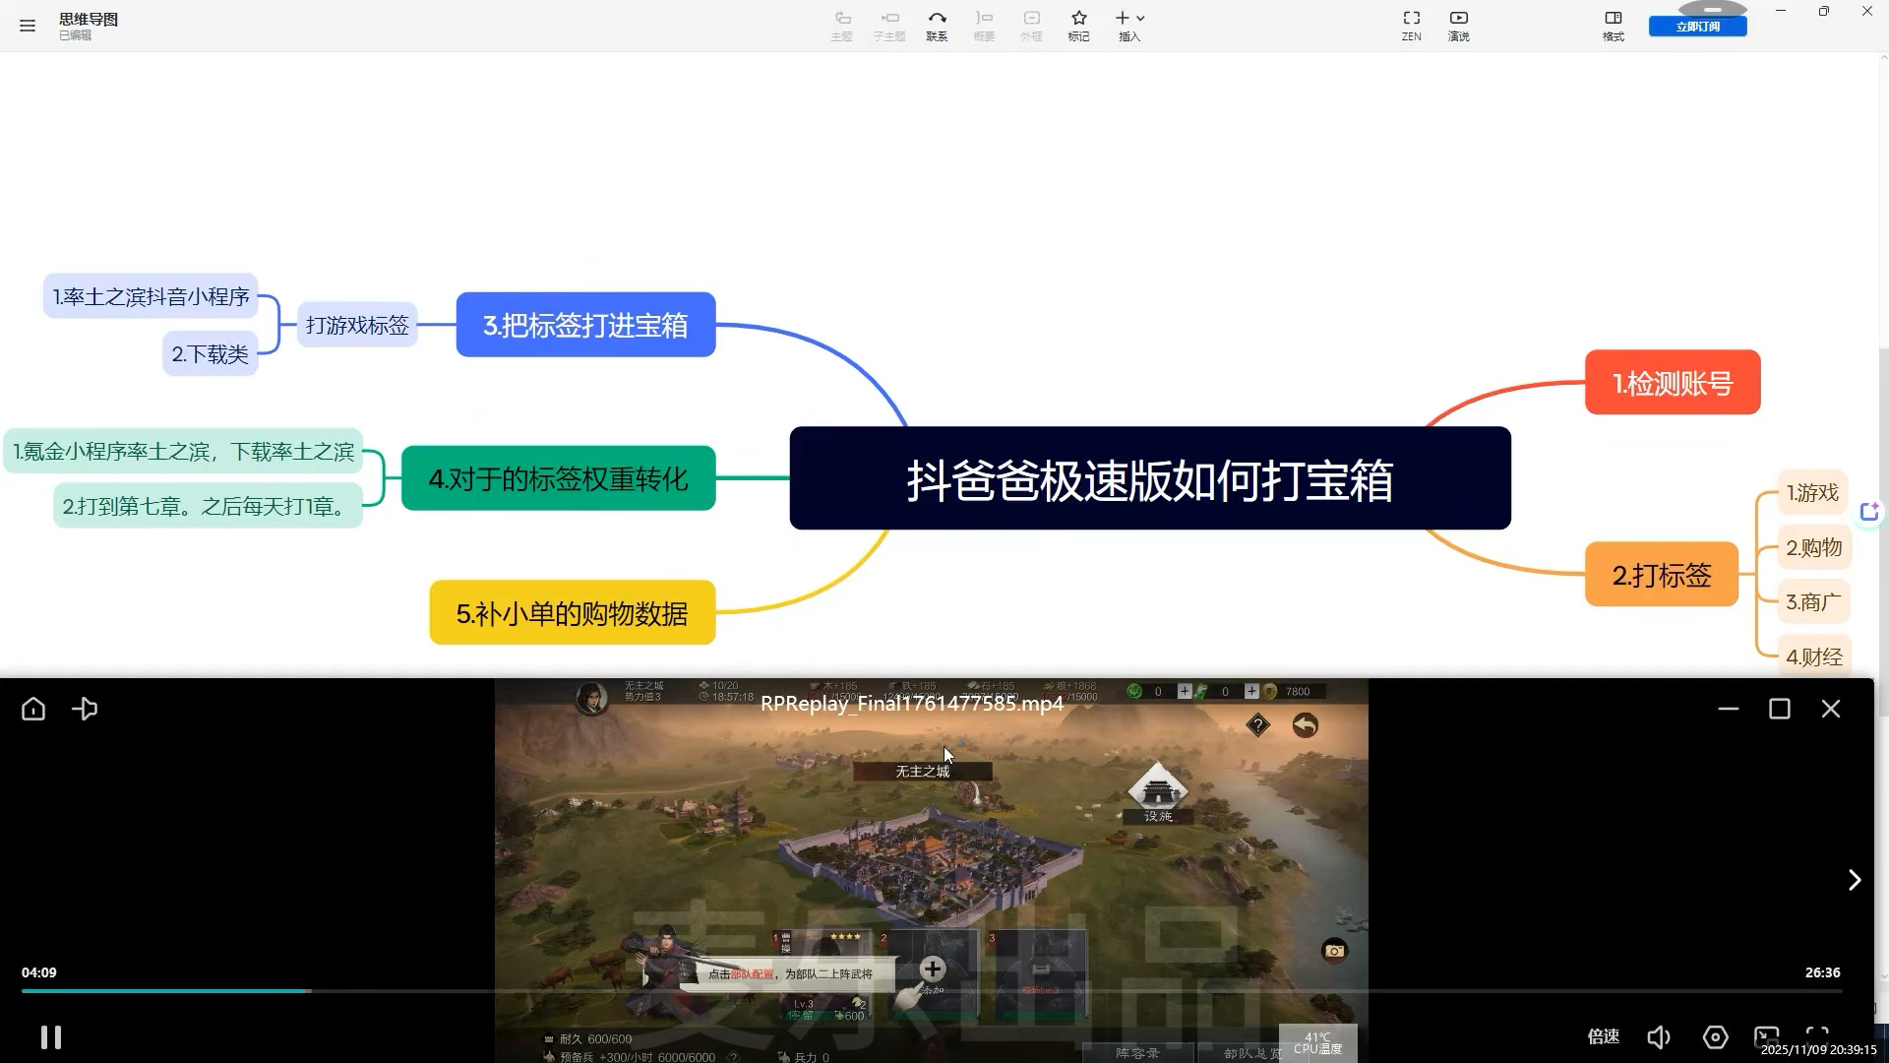Viewport: 1889px width, 1063px height.
Task: Go to next video with right chevron
Action: [x=1855, y=880]
